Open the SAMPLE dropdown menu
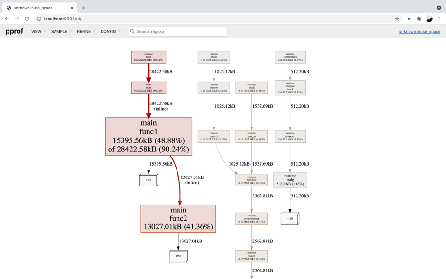The height and width of the screenshot is (279, 446). point(60,31)
